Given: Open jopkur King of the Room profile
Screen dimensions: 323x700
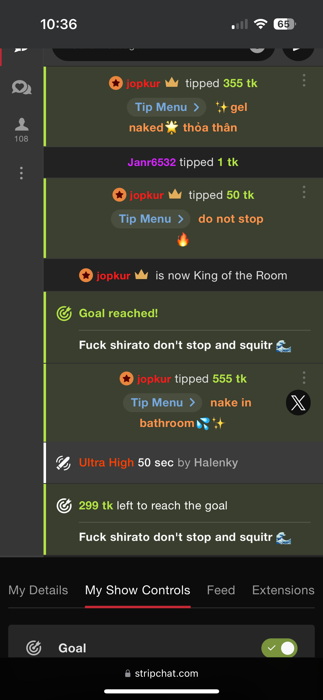Looking at the screenshot, I should tap(113, 275).
